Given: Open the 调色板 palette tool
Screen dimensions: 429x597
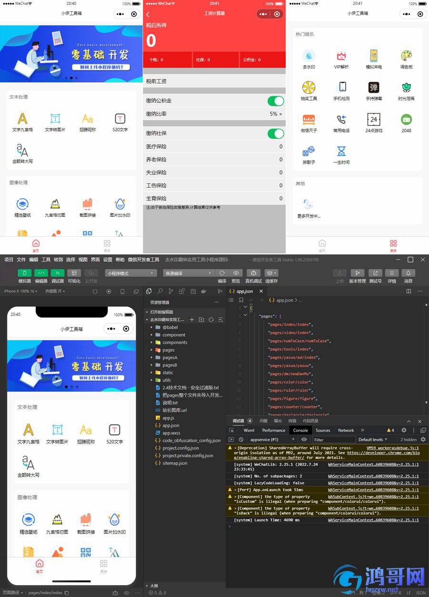Looking at the screenshot, I should pyautogui.click(x=406, y=56).
